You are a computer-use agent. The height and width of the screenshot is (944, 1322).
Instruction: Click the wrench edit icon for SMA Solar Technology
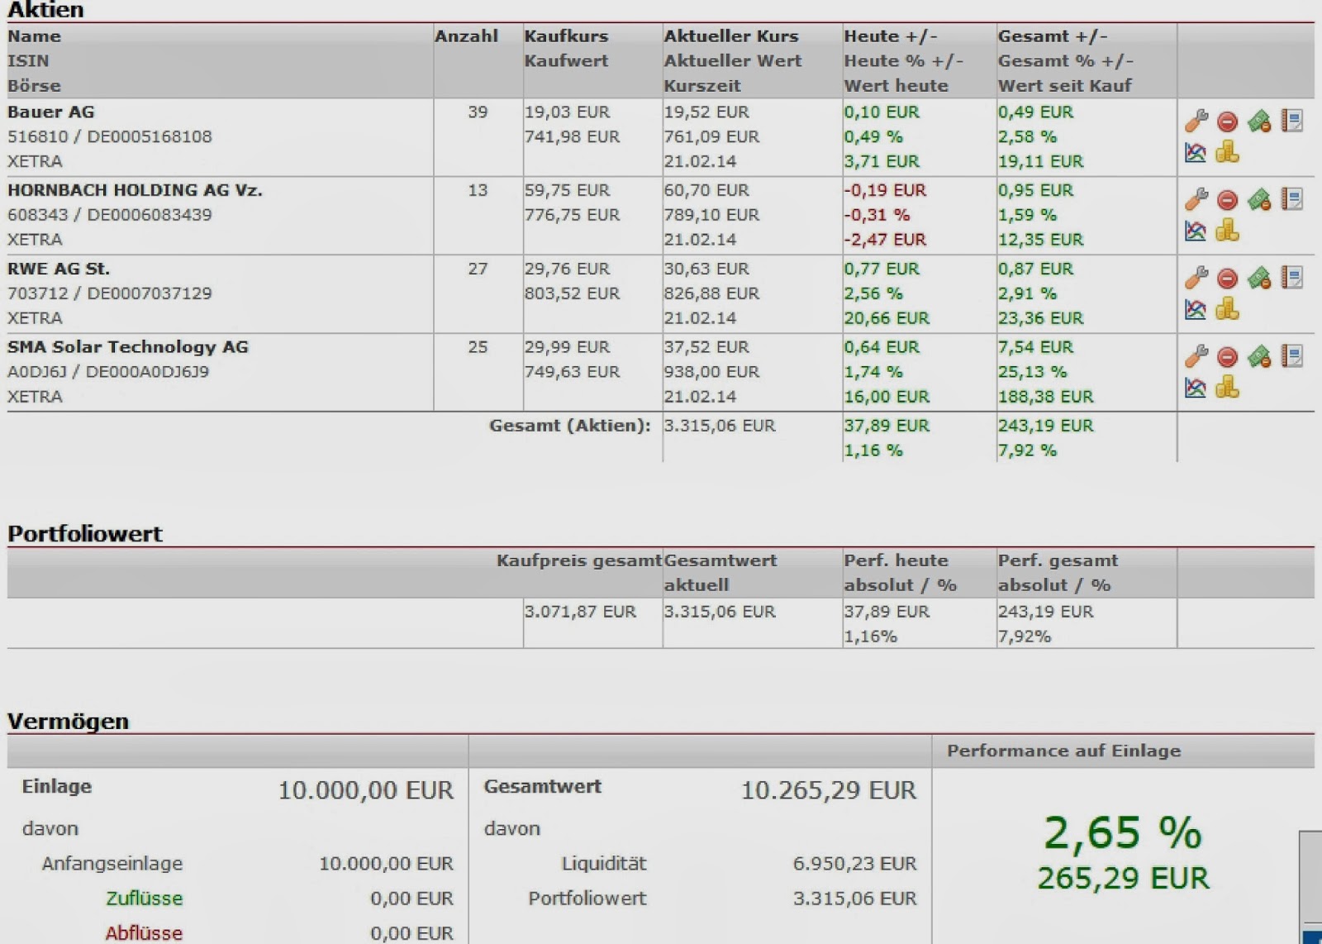(1196, 356)
